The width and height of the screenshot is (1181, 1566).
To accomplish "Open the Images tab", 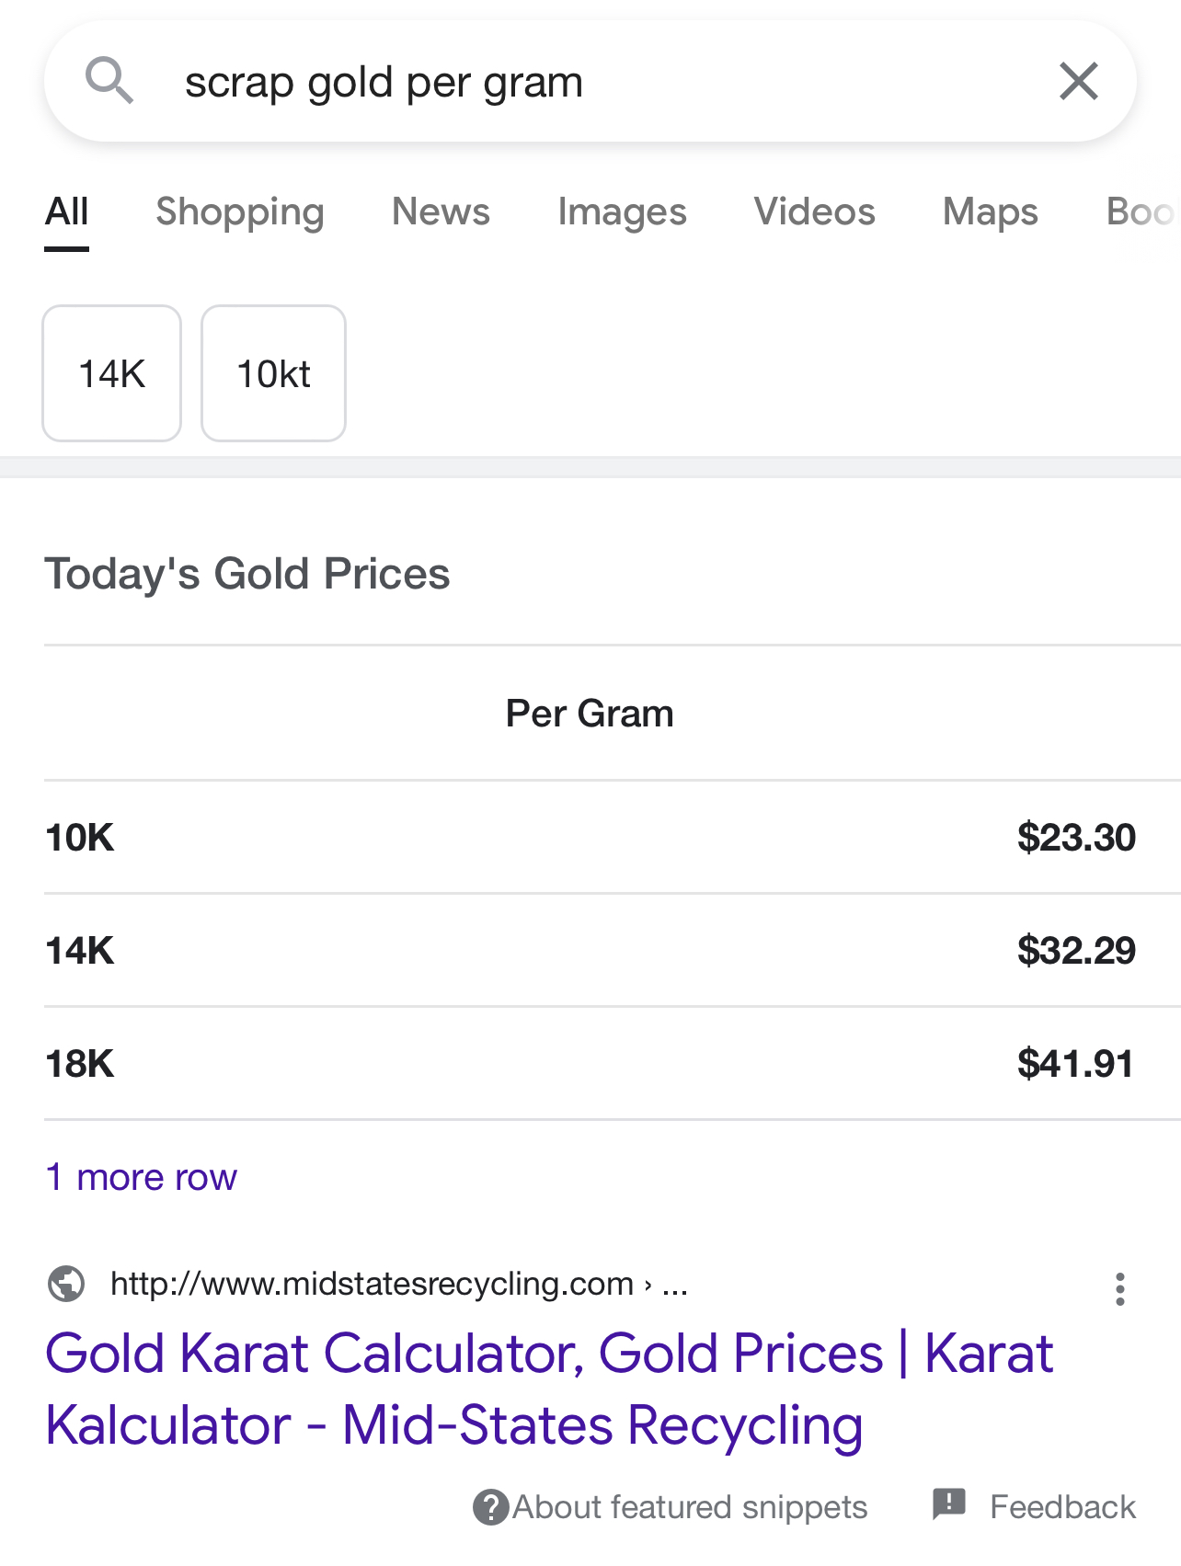I will (x=622, y=212).
